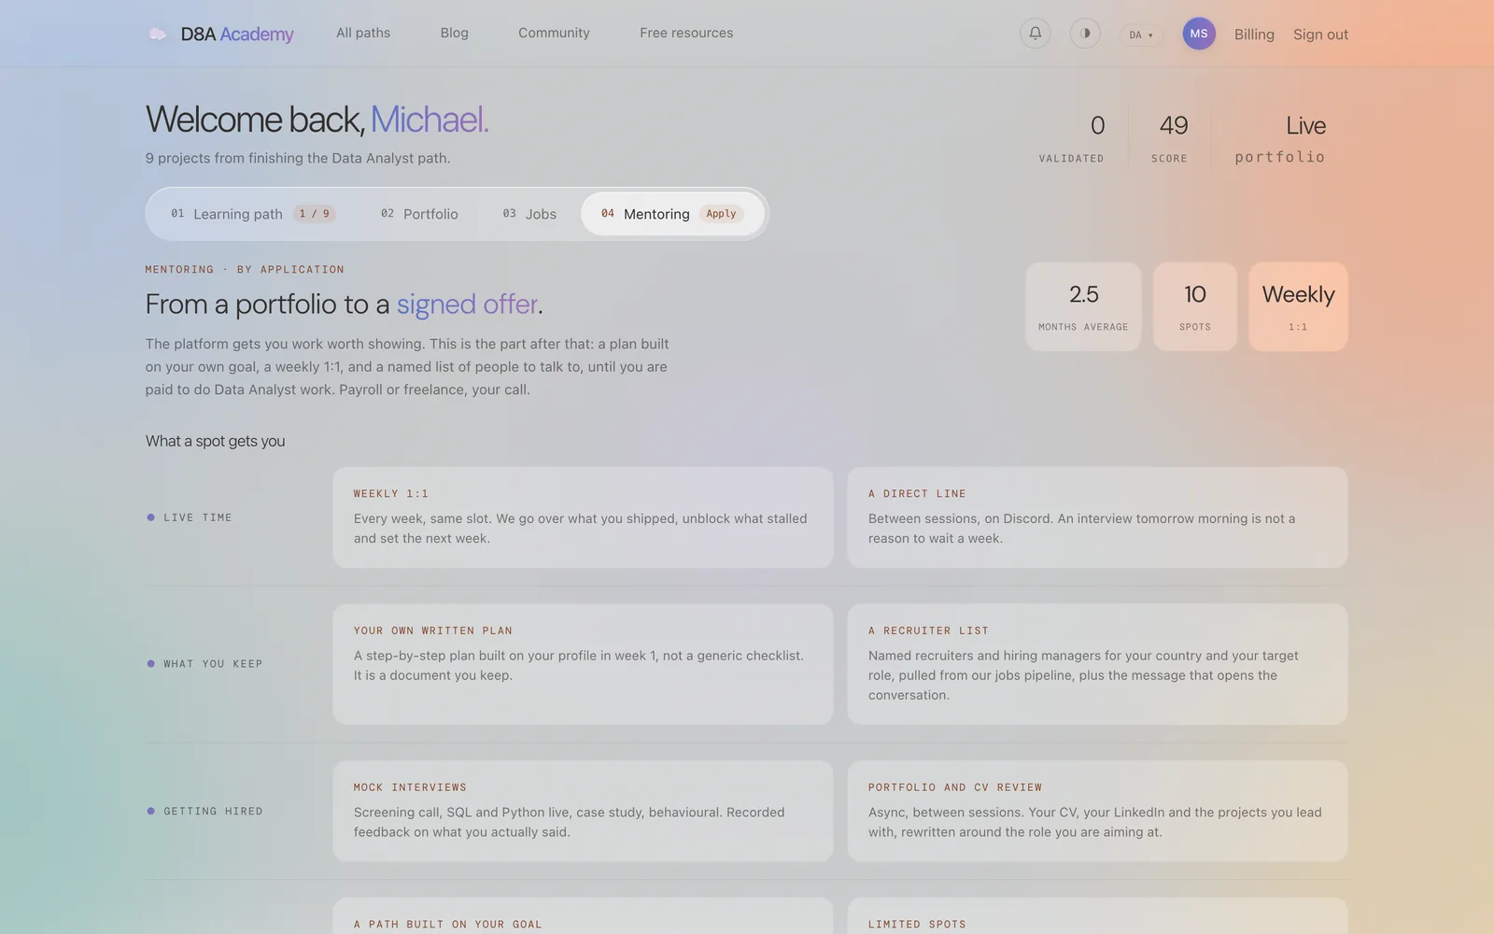This screenshot has width=1494, height=934.
Task: Click the Weekly 1:1 stat card
Action: point(1298,306)
